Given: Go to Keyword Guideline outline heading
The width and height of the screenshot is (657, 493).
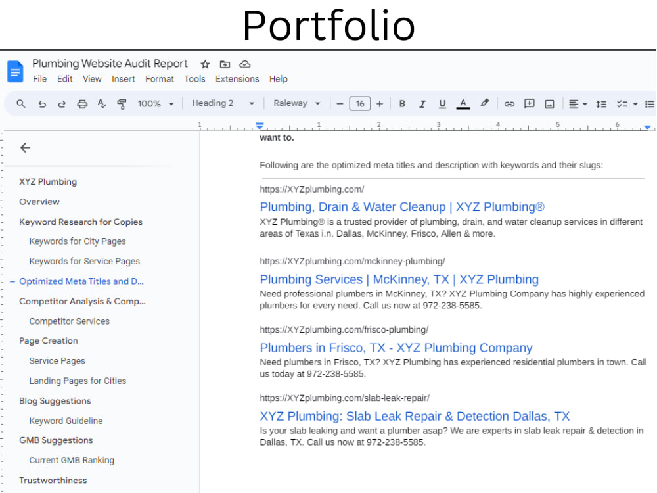Looking at the screenshot, I should [x=66, y=421].
